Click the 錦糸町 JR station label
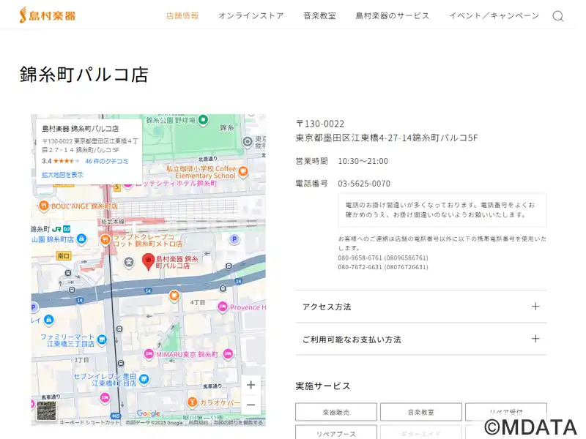This screenshot has width=586, height=439. [51, 229]
